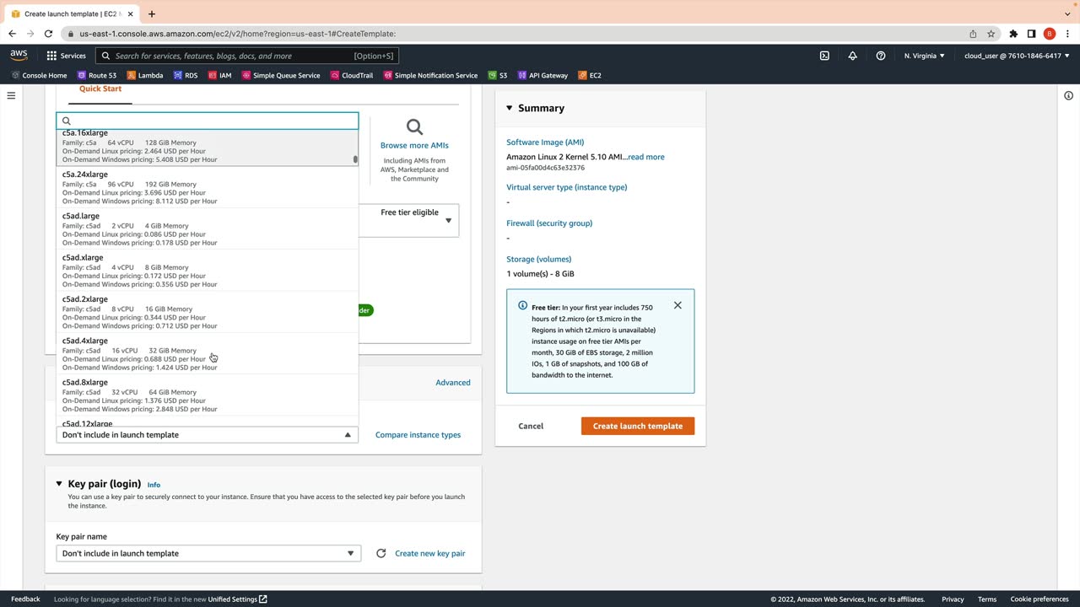1080x607 pixels.
Task: Open the browser extensions puzzle icon
Action: tap(1013, 34)
